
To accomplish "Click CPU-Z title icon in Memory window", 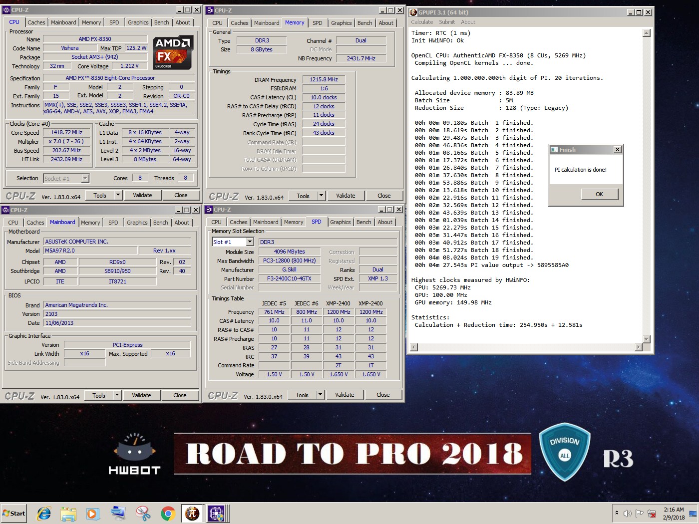I will pos(210,10).
